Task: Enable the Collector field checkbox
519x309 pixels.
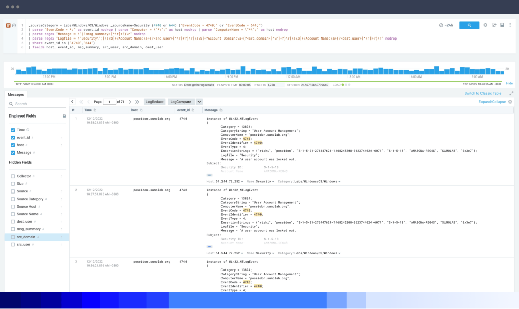Action: pos(13,177)
